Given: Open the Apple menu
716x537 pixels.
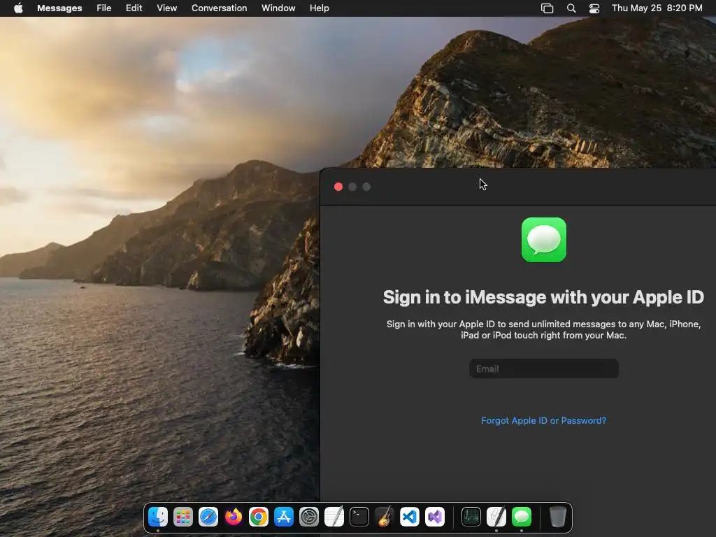Looking at the screenshot, I should pyautogui.click(x=18, y=8).
